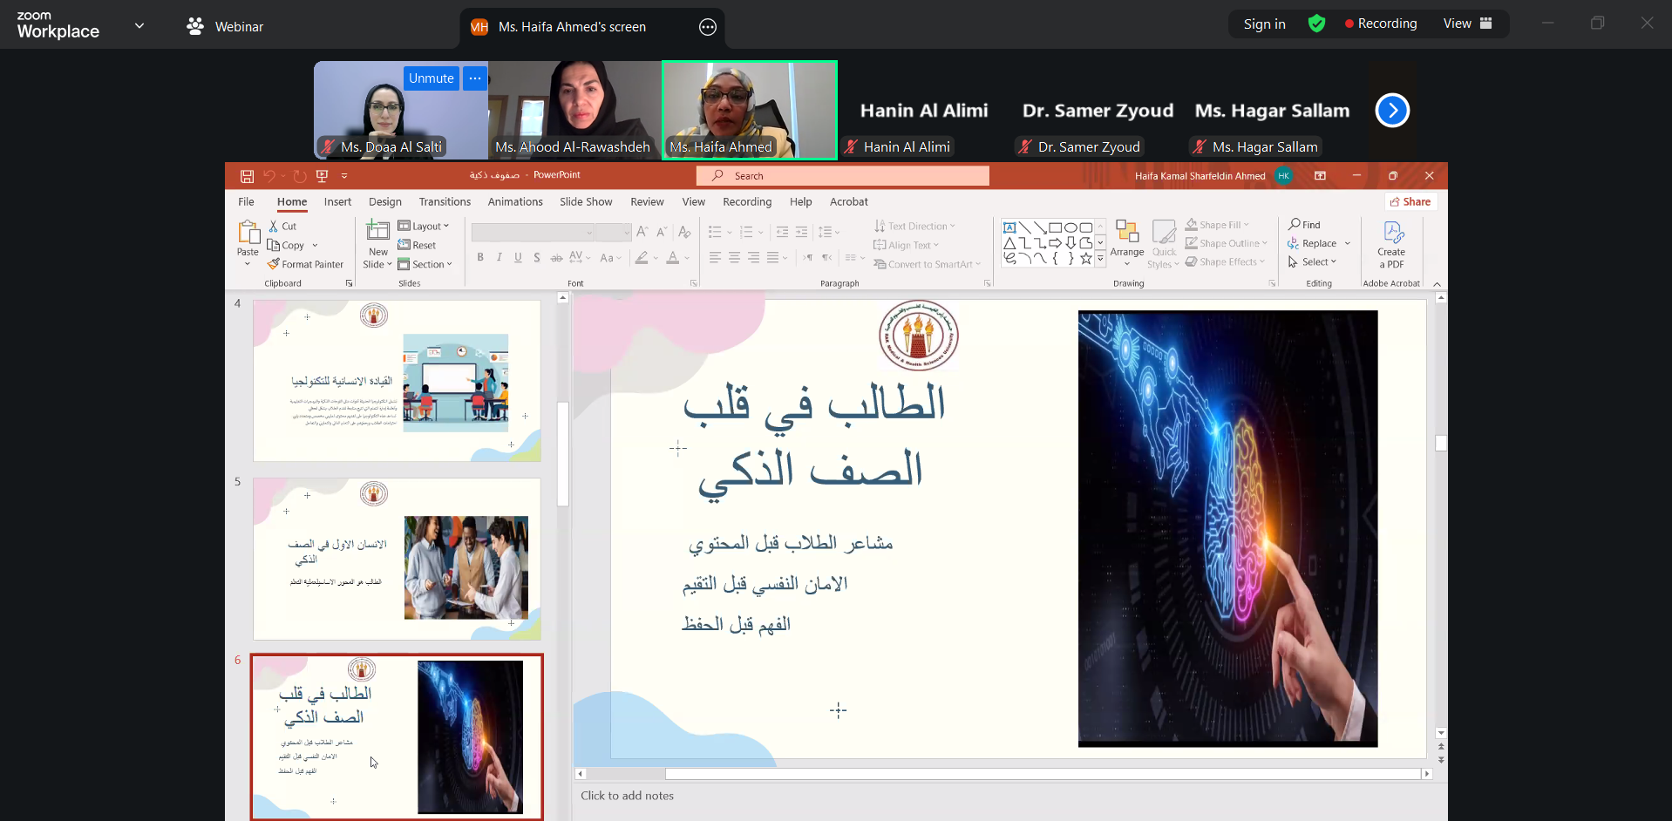The height and width of the screenshot is (821, 1672).
Task: Expand the Layout dropdown
Action: point(425,226)
